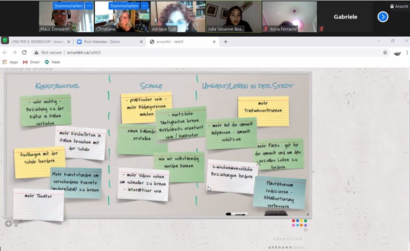
Task: Mute Klaus Dorwarth via Stummschalten
Action: pos(68,6)
